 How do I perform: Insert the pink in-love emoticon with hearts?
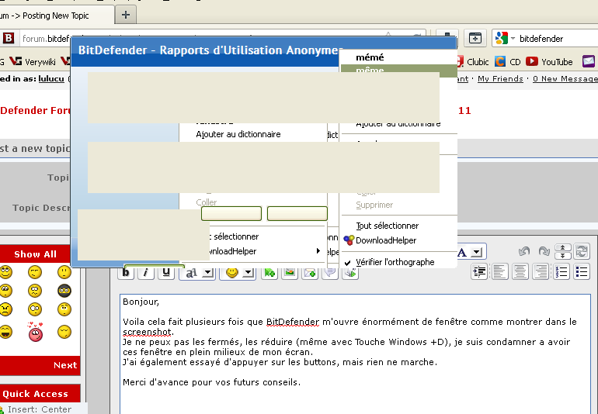35,332
